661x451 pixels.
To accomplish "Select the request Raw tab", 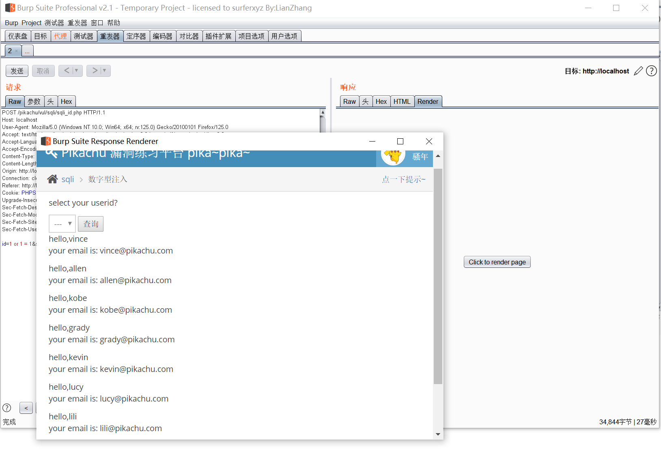I will (x=15, y=101).
